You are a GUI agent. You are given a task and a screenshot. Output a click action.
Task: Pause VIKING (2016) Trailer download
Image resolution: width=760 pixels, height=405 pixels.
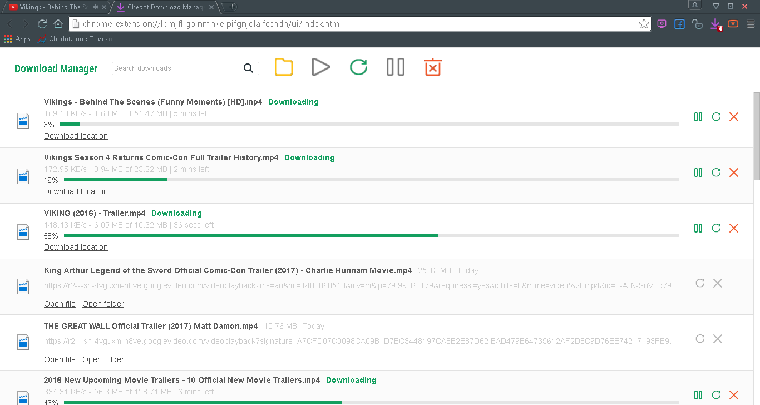point(698,228)
